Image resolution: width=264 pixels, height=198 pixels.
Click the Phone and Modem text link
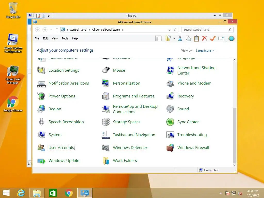click(x=194, y=83)
